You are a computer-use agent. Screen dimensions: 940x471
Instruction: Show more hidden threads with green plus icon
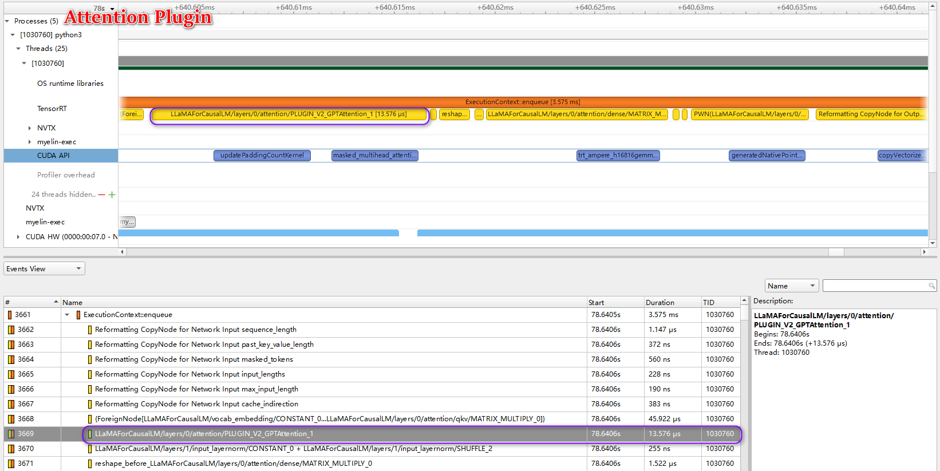112,195
